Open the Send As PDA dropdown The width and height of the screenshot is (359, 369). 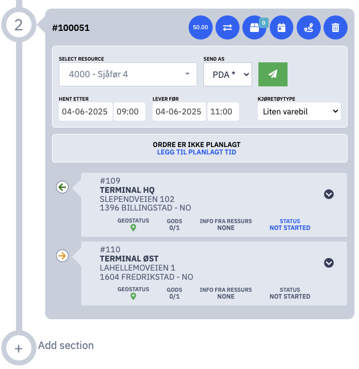(x=228, y=74)
